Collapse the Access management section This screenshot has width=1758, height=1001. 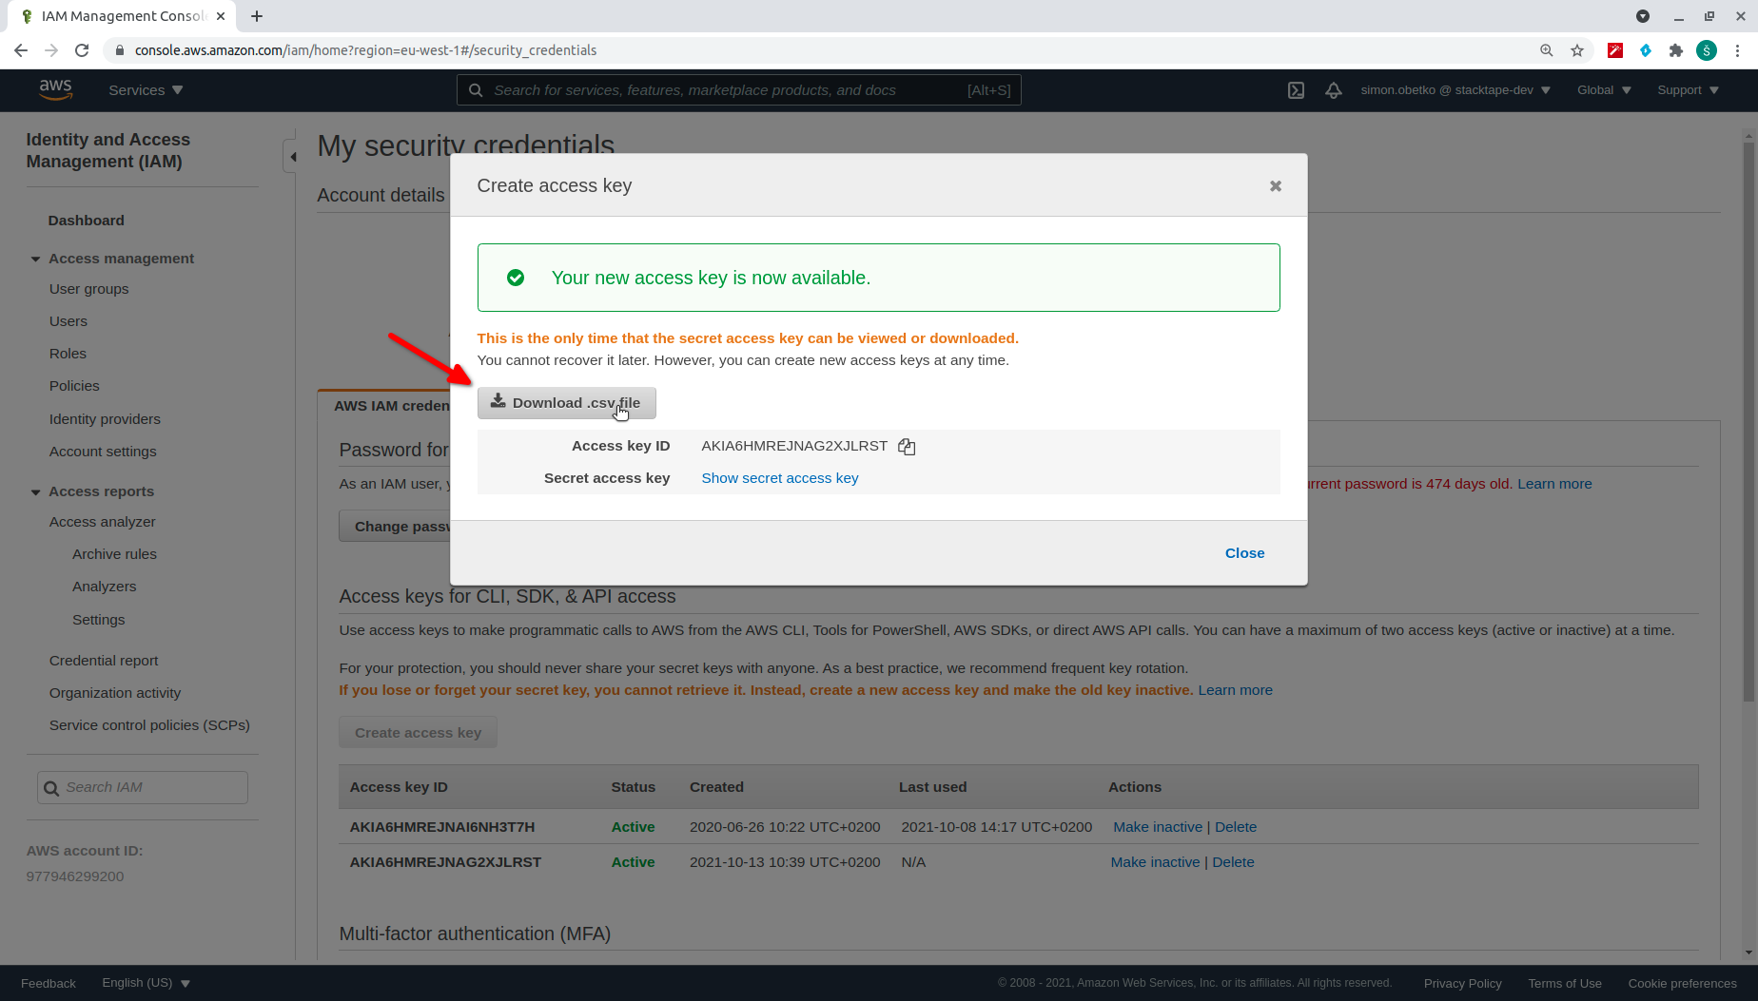pos(35,259)
